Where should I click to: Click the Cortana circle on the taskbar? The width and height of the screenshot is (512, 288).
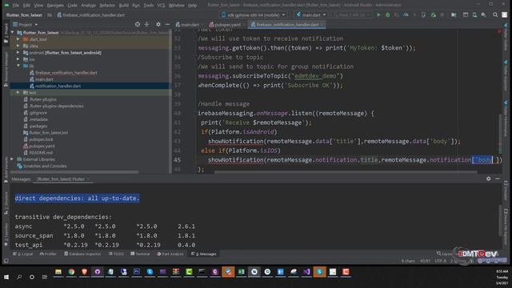click(32, 277)
